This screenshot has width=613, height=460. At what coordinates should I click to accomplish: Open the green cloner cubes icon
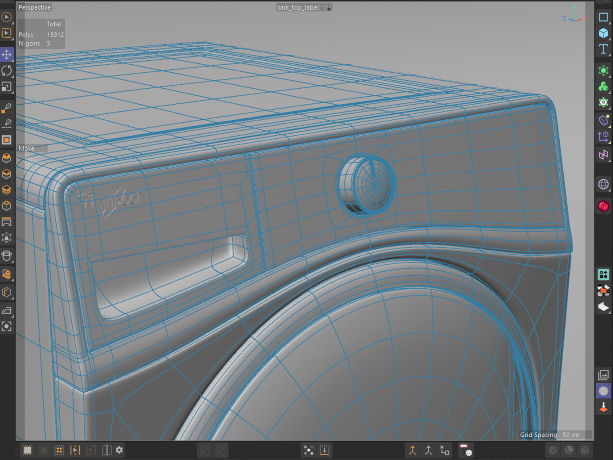point(603,87)
